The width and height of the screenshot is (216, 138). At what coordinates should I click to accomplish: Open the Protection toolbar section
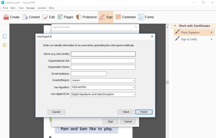pyautogui.click(x=87, y=17)
